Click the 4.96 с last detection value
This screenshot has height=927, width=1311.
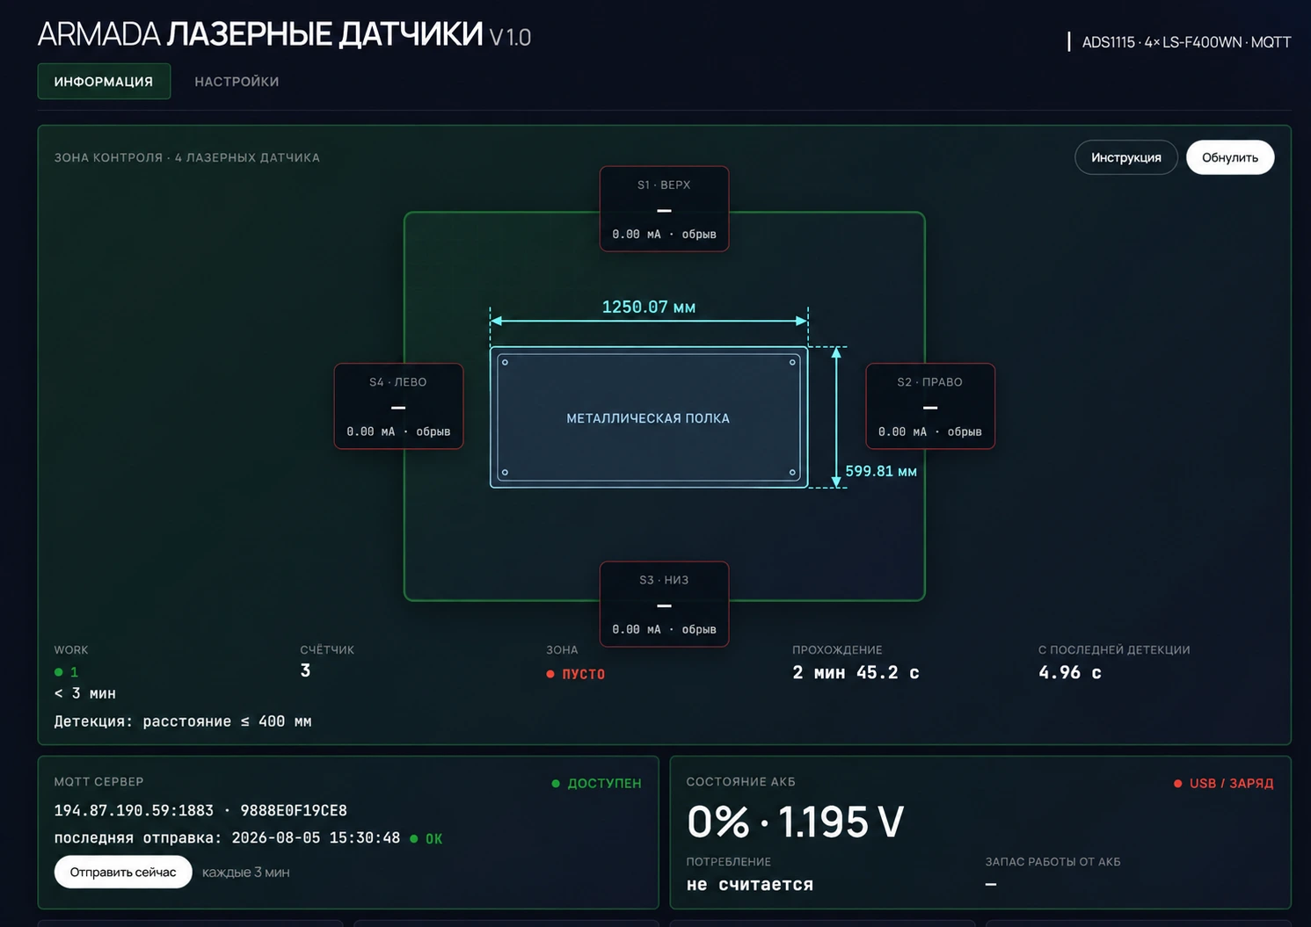click(x=1069, y=672)
